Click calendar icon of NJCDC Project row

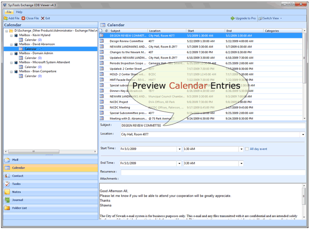coord(102,102)
